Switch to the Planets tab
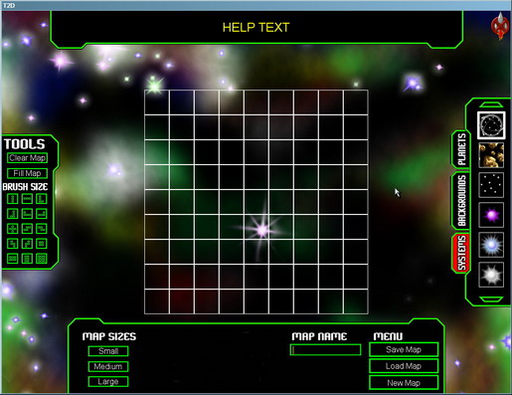The height and width of the screenshot is (395, 512). [x=461, y=149]
